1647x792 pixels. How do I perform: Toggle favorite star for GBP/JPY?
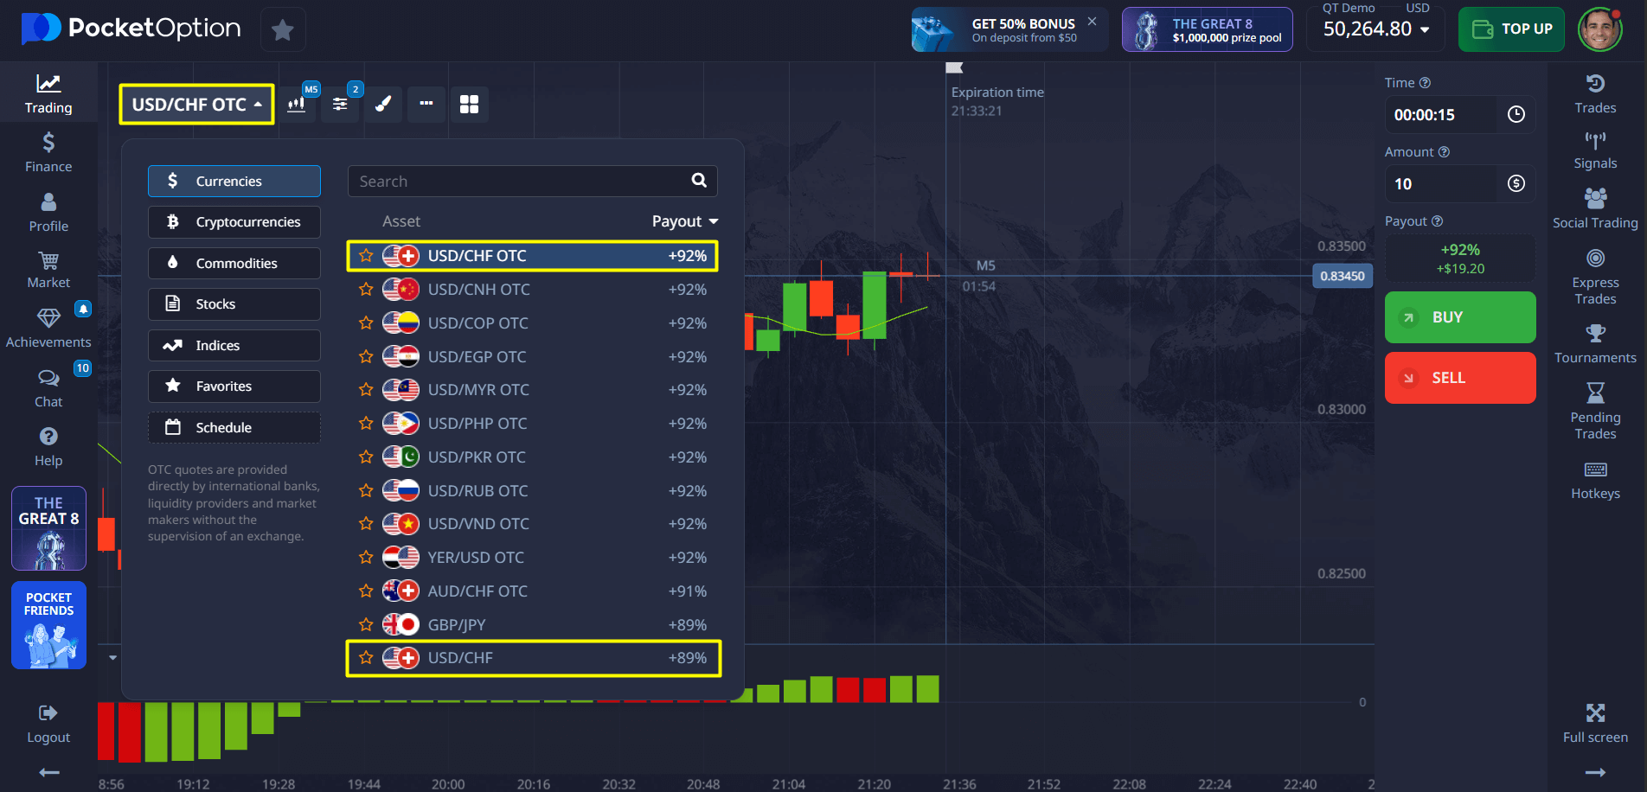[366, 624]
